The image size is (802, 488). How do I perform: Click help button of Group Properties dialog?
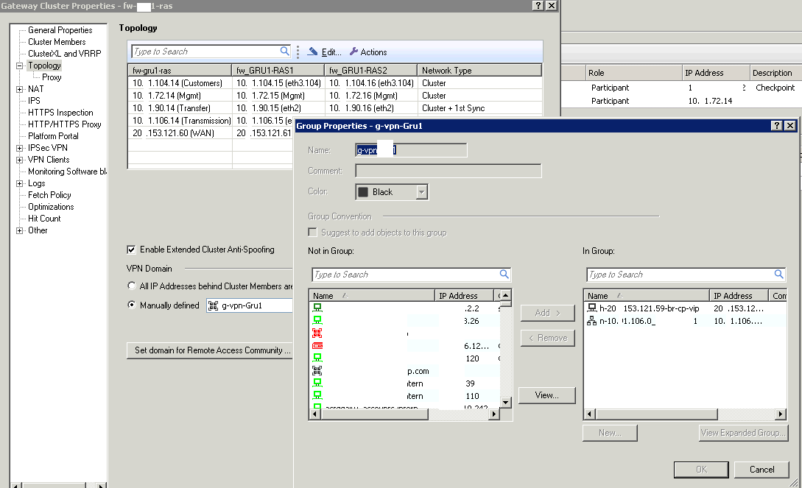pyautogui.click(x=776, y=126)
